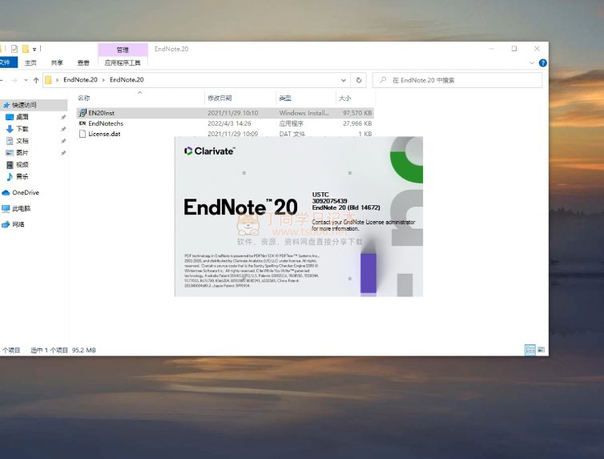Click OneDrive cloud icon
Screen dimensions: 604x459
coord(6,192)
